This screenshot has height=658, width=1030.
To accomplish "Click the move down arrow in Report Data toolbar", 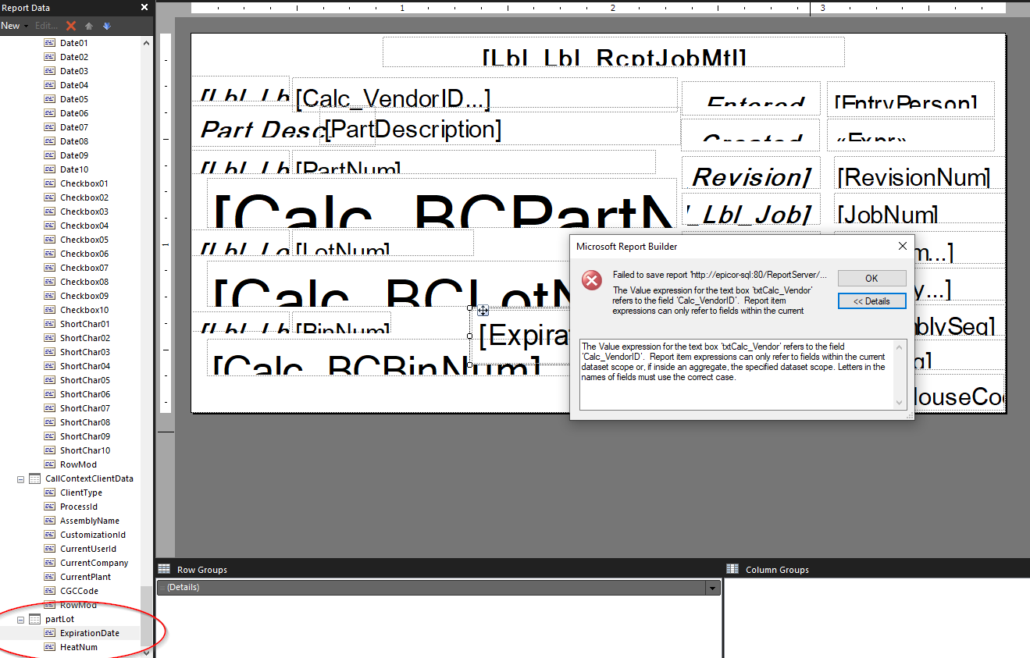I will [107, 26].
